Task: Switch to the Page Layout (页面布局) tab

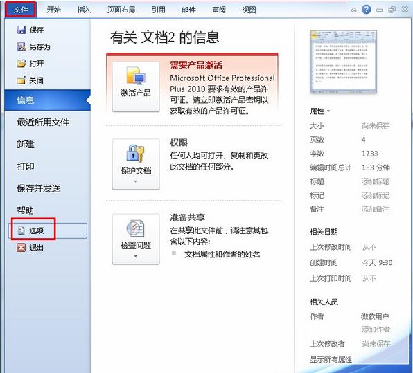Action: coord(121,10)
